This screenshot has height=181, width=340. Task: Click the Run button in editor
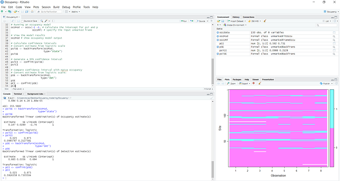click(183, 21)
